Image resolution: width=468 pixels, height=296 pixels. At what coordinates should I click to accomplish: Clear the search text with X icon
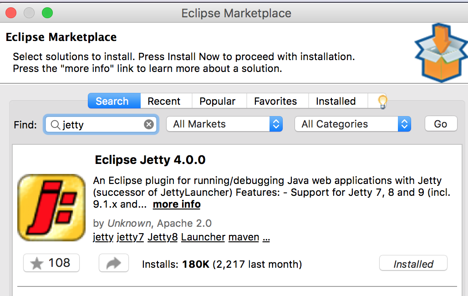149,124
